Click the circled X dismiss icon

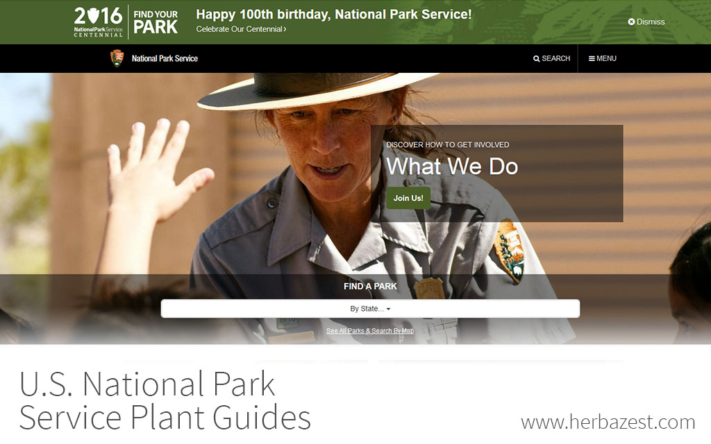[631, 22]
